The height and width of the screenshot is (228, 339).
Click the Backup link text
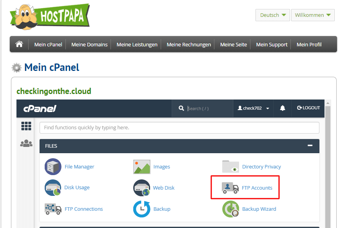click(162, 209)
